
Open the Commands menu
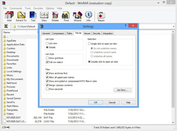[x=16, y=8]
